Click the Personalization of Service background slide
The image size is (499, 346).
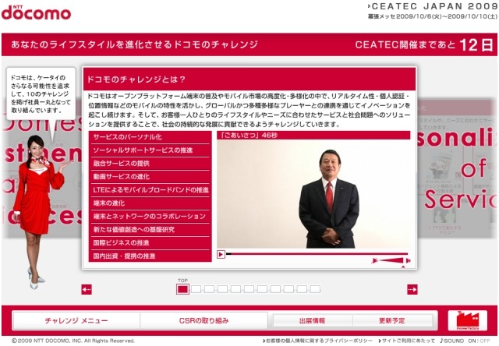point(456,168)
